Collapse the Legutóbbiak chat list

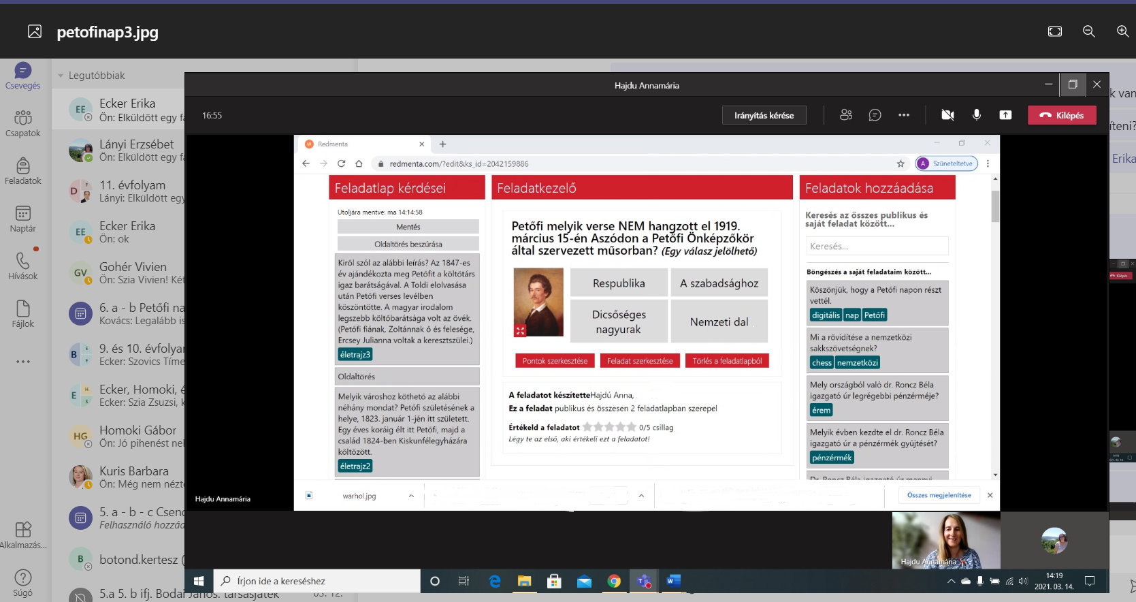61,76
